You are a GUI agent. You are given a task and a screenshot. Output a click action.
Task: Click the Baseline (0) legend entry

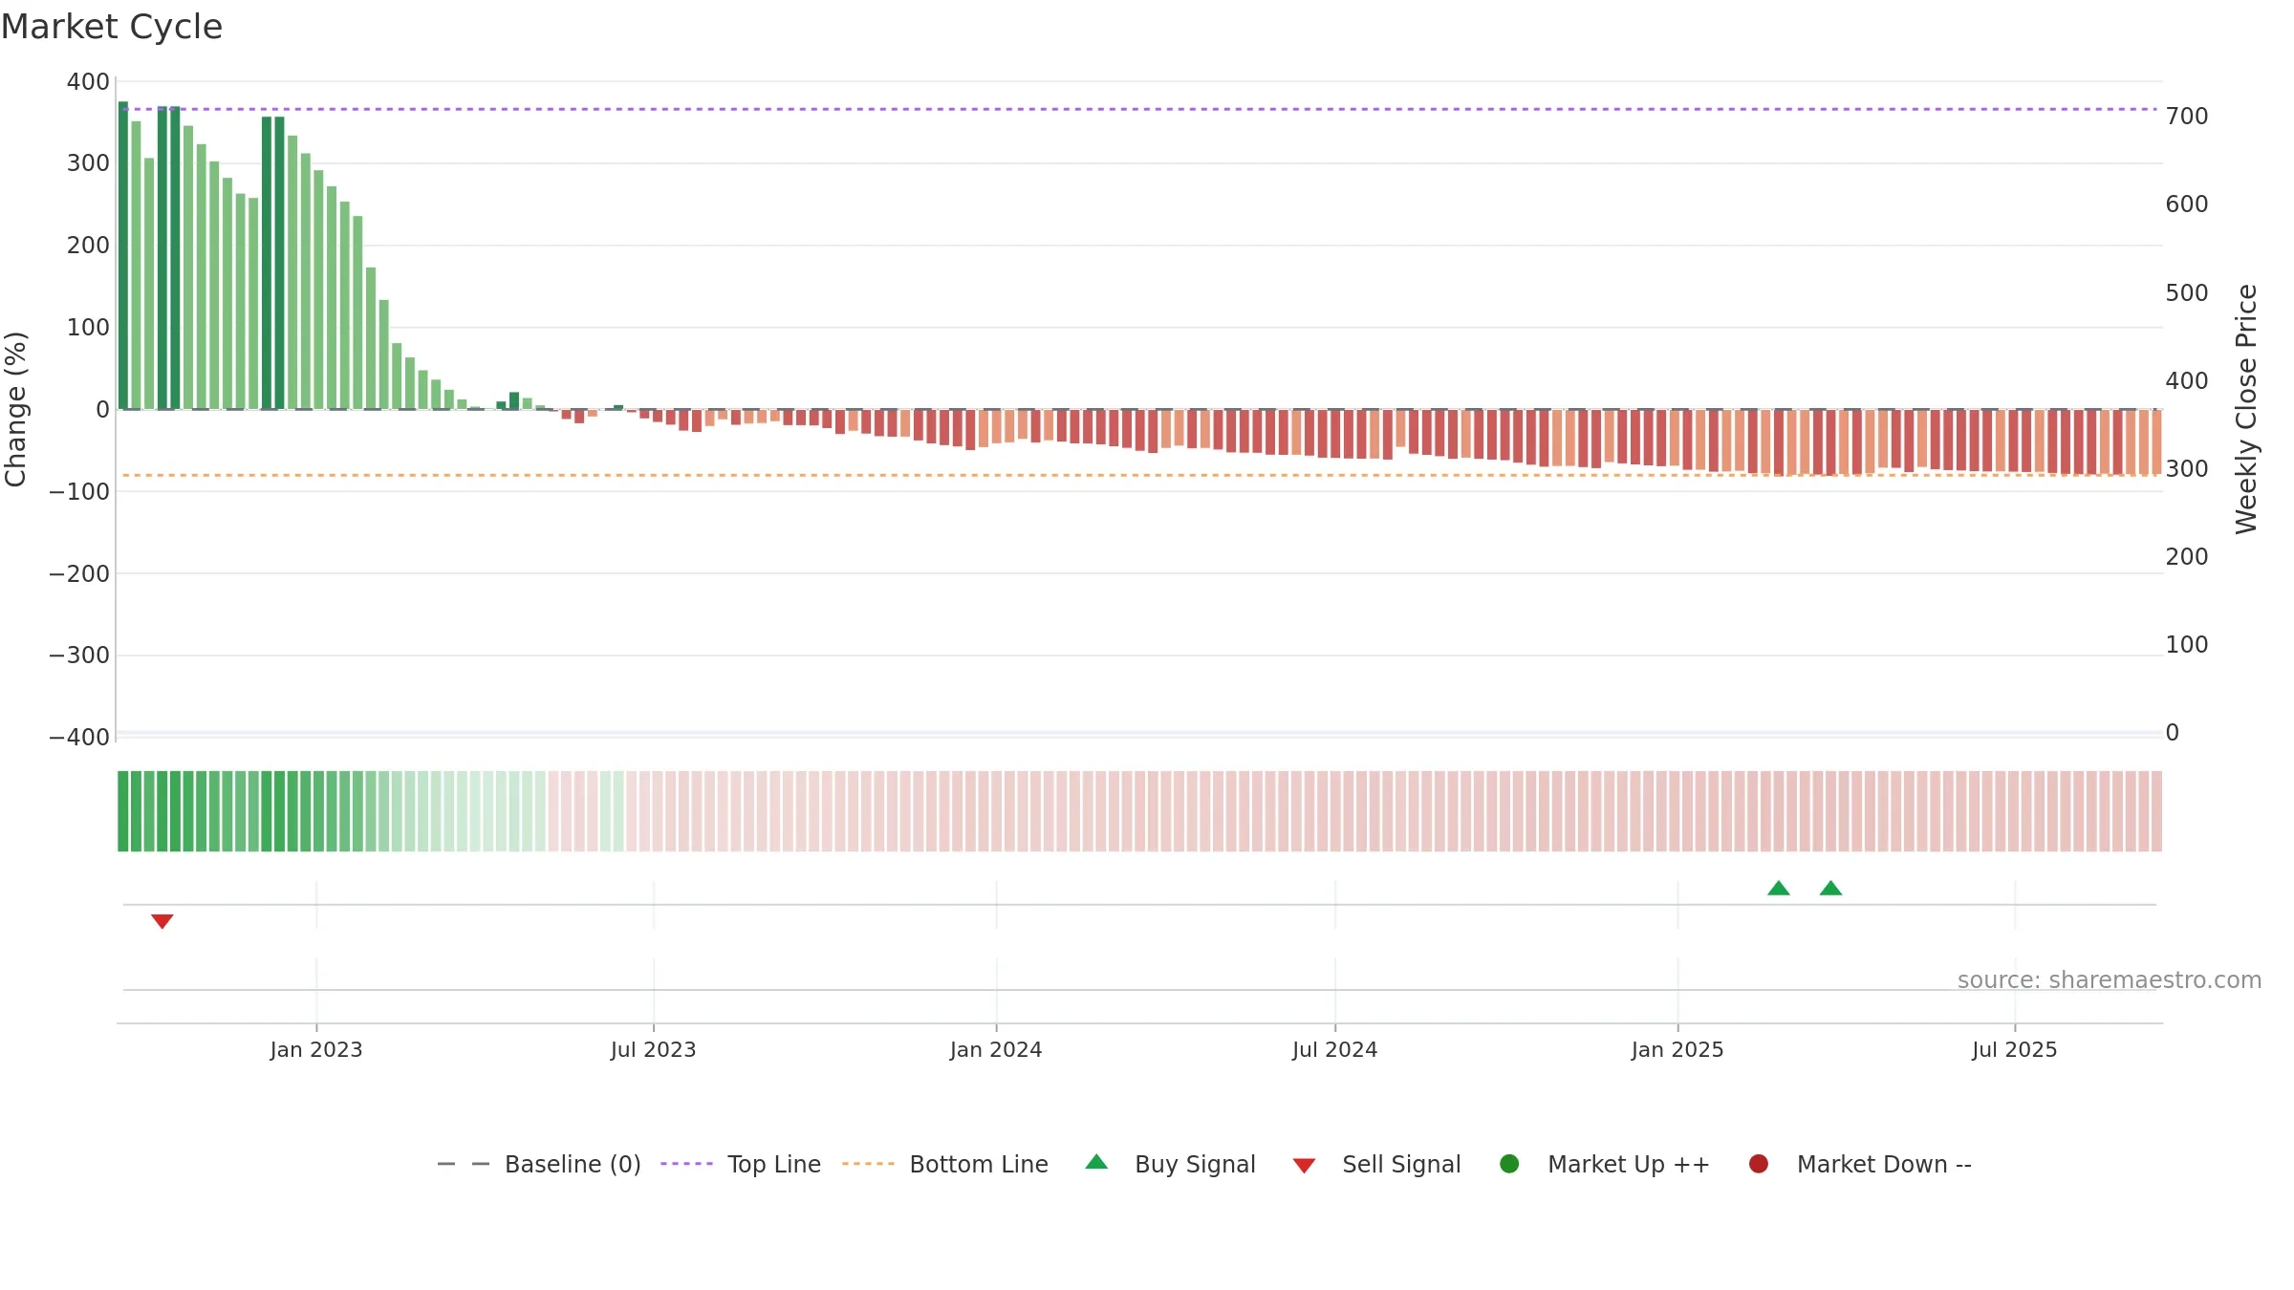click(539, 1164)
